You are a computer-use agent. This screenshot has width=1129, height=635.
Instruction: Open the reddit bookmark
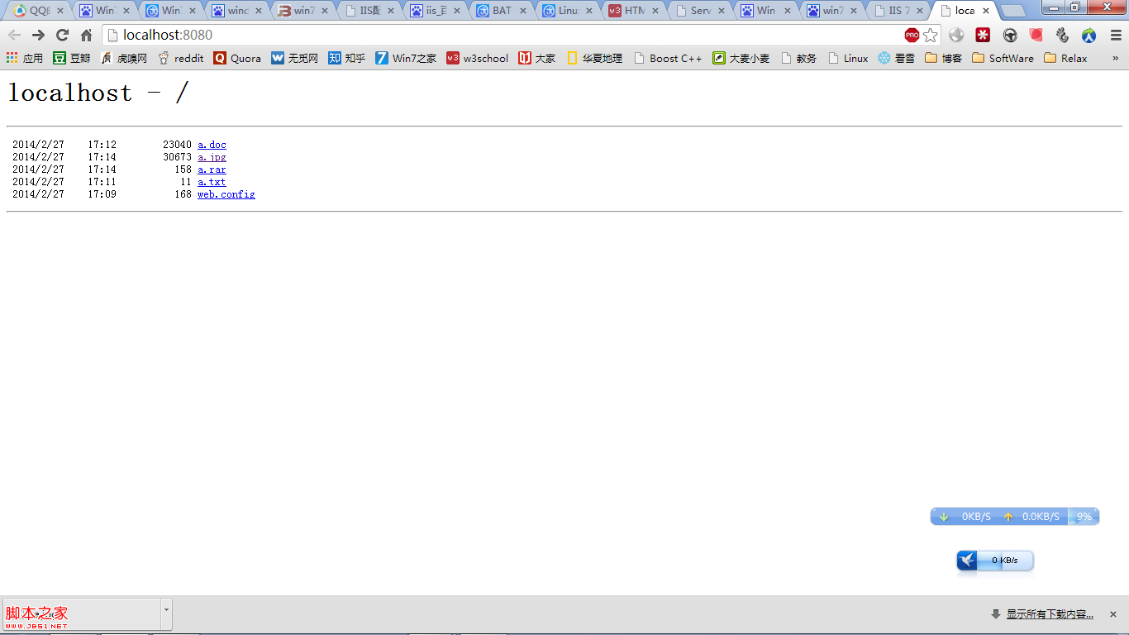pyautogui.click(x=181, y=58)
